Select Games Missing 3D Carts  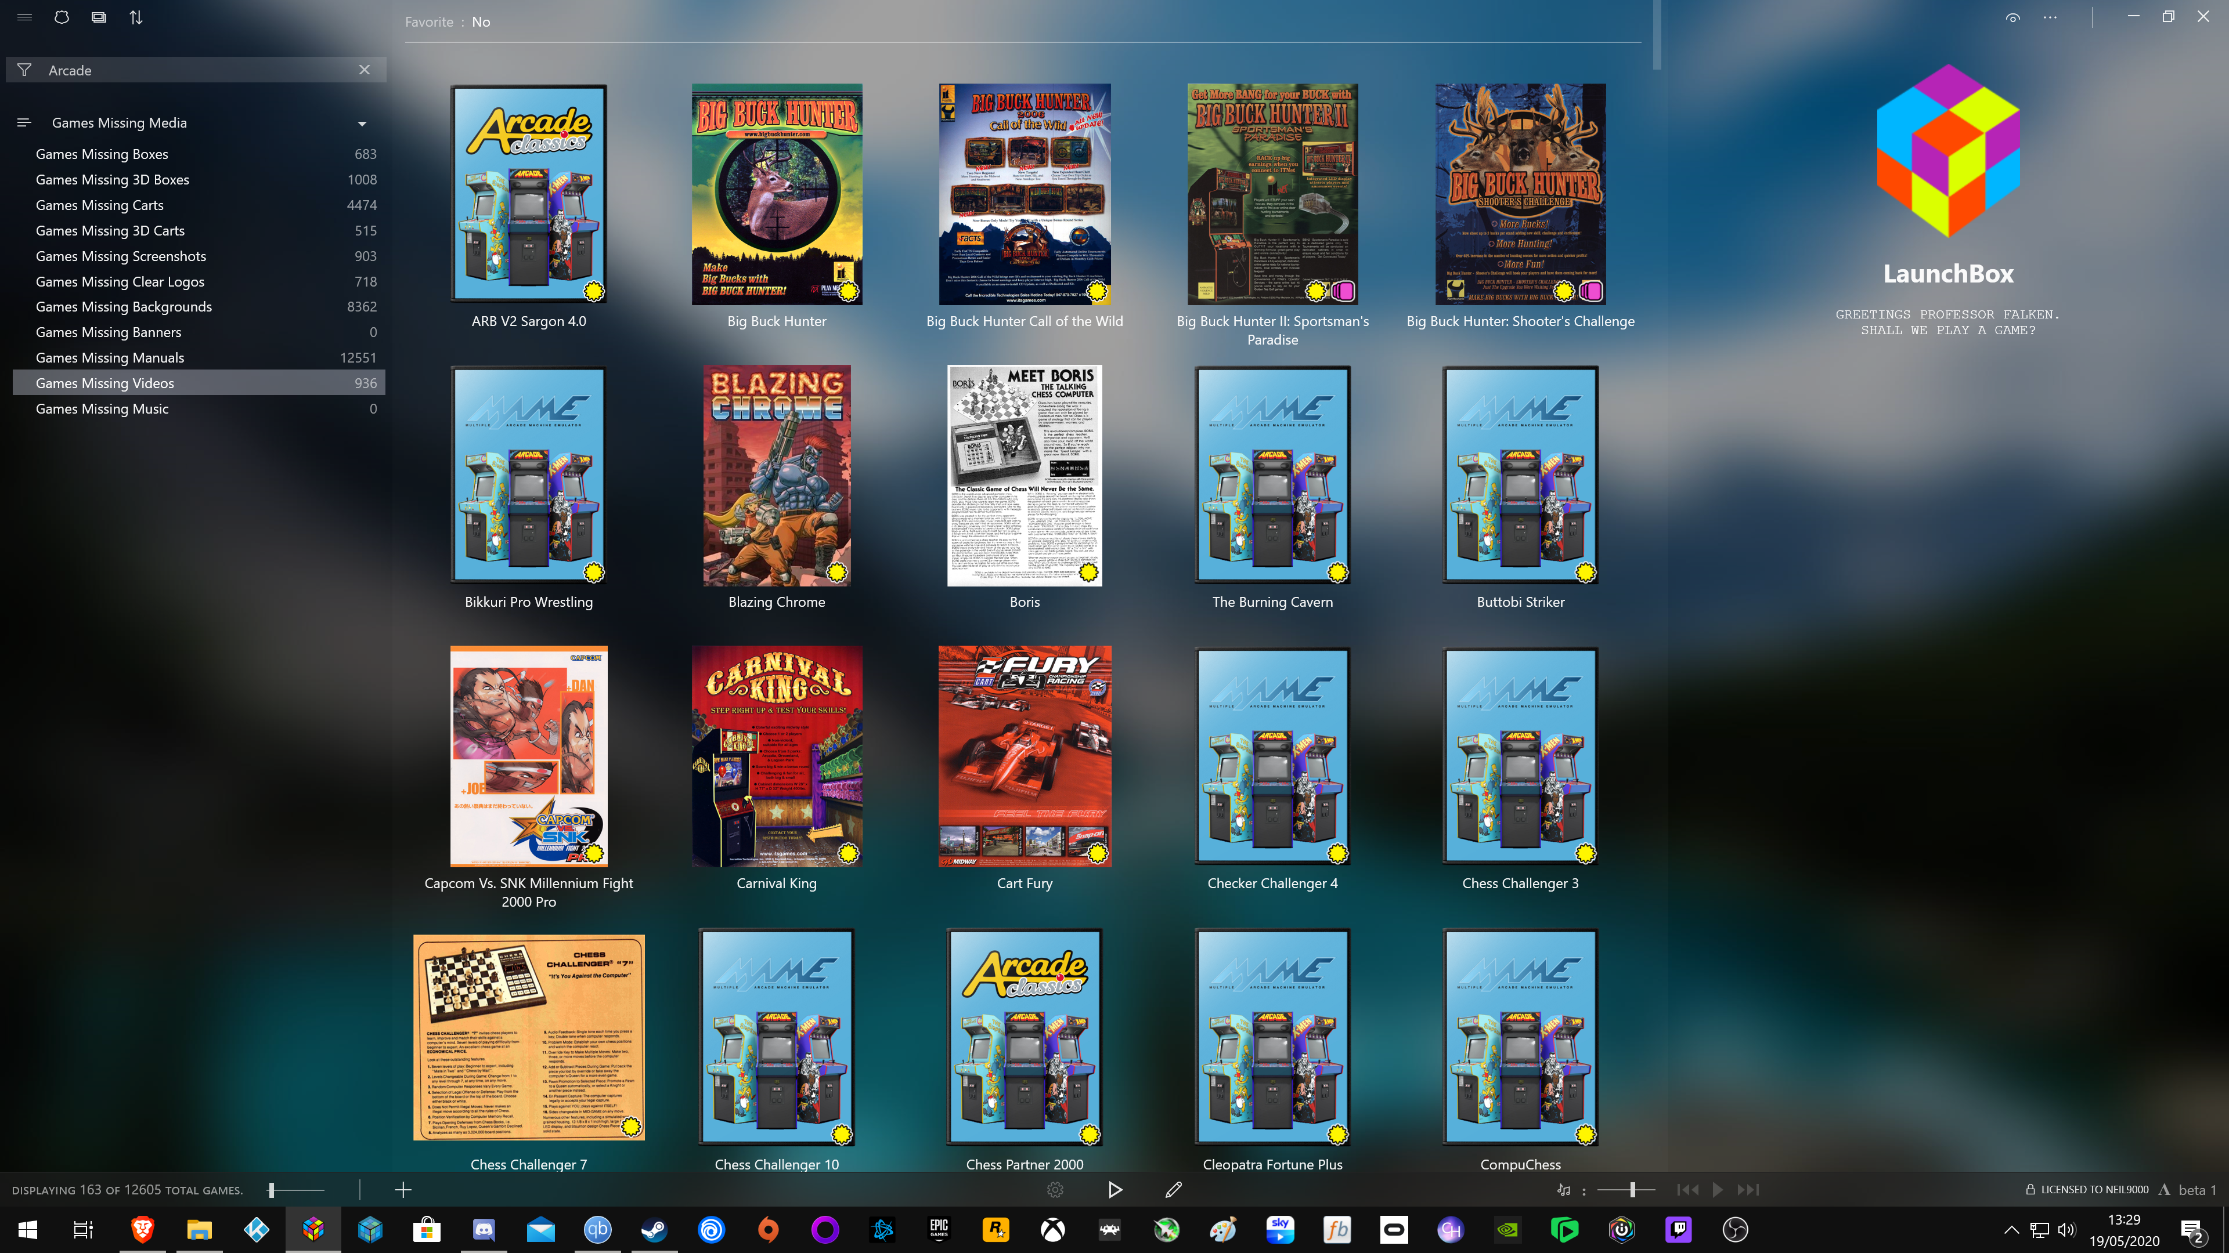click(x=199, y=231)
